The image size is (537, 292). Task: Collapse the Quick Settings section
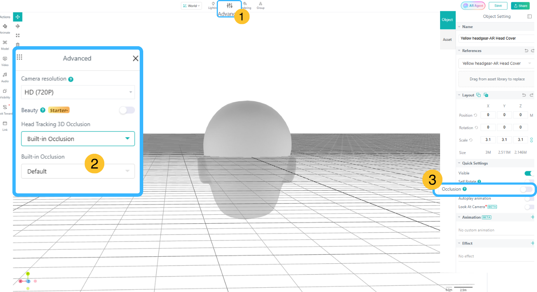click(459, 163)
